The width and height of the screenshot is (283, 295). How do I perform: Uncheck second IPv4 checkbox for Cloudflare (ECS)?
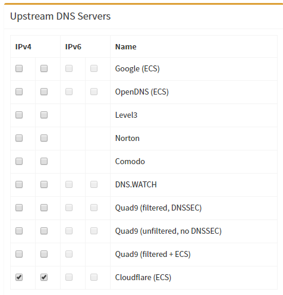pos(44,277)
